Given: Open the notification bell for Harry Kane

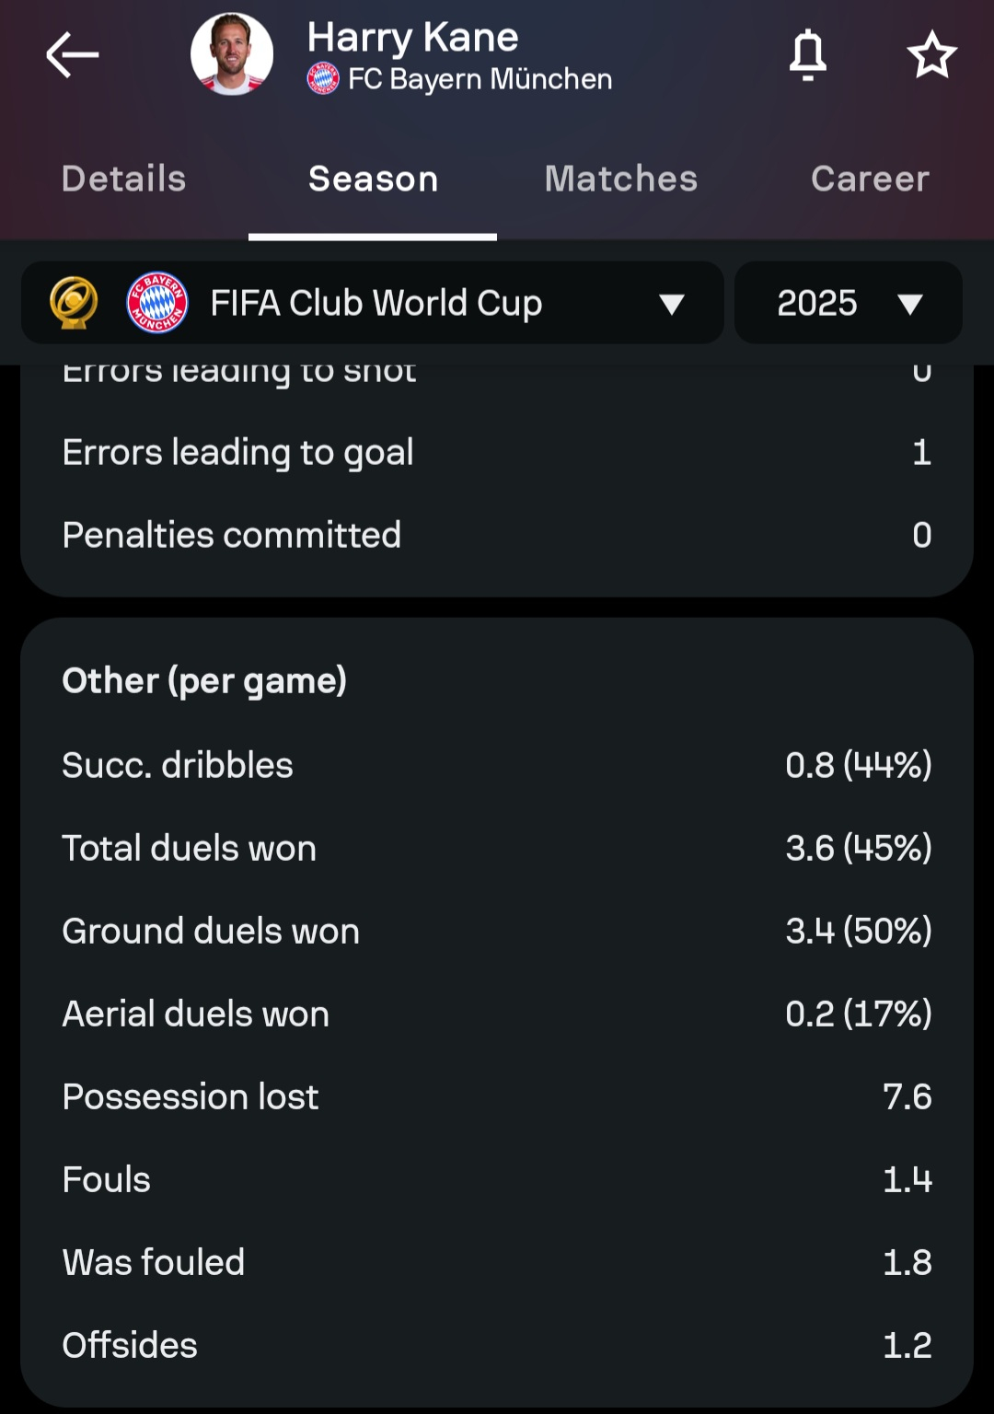Looking at the screenshot, I should click(808, 55).
